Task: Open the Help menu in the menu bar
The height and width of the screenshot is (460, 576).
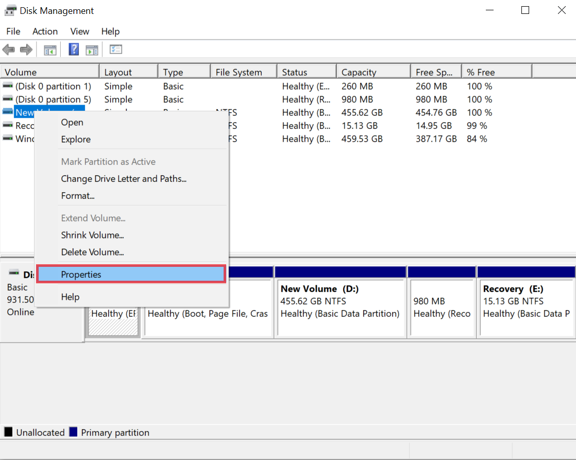Action: (111, 31)
